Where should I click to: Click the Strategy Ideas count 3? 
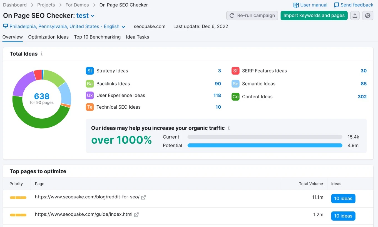220,71
